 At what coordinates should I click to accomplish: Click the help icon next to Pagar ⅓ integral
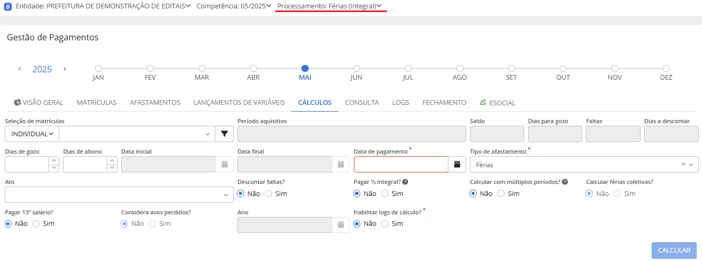click(x=405, y=182)
